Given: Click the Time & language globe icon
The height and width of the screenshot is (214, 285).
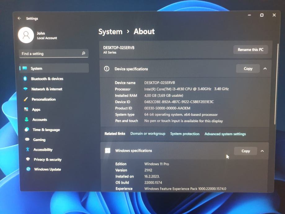Looking at the screenshot, I should (27, 129).
